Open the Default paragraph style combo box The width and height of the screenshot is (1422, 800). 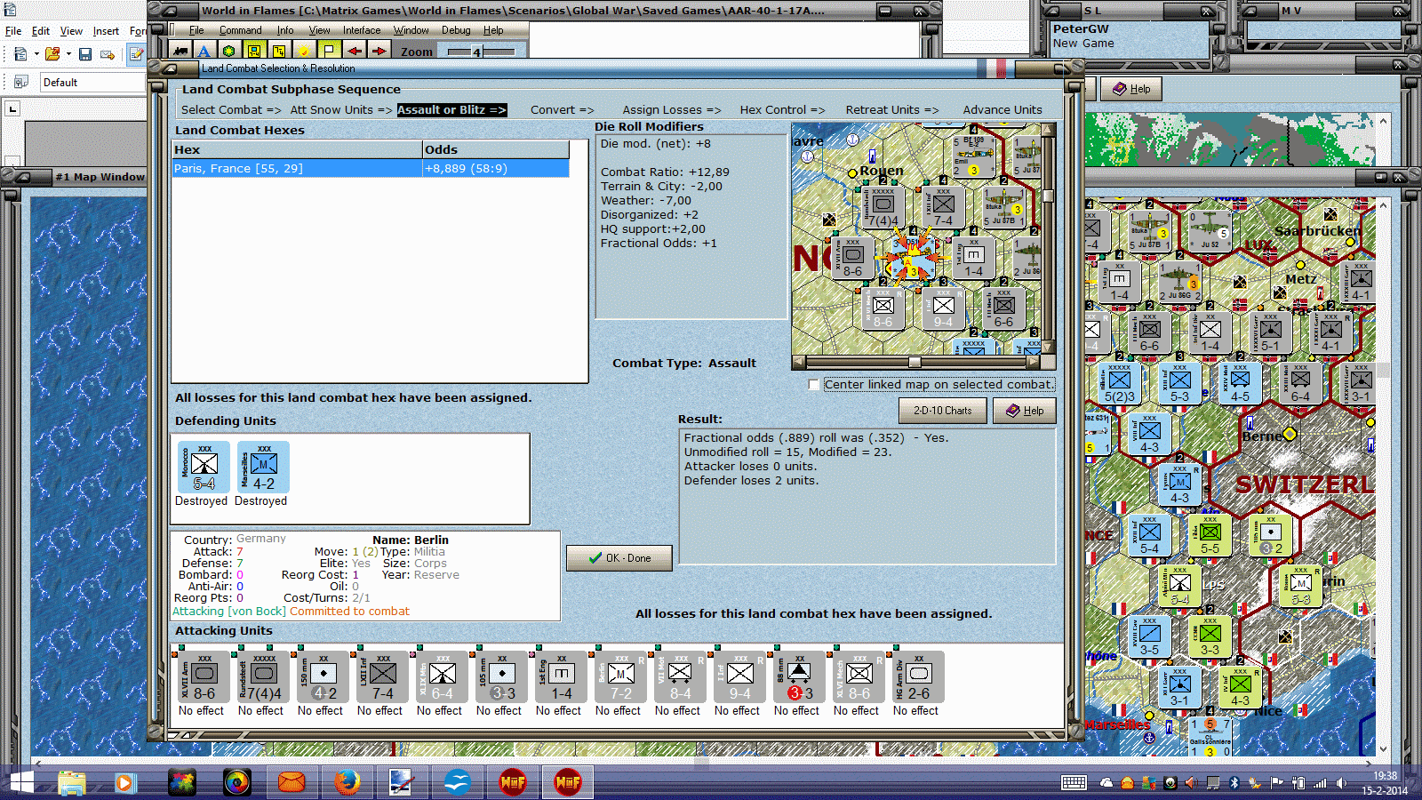click(93, 82)
